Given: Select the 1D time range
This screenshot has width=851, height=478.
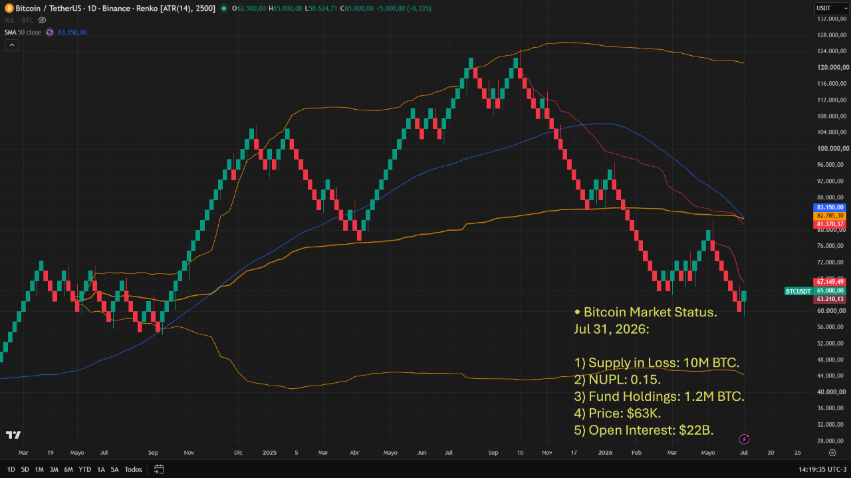Looking at the screenshot, I should [11, 469].
